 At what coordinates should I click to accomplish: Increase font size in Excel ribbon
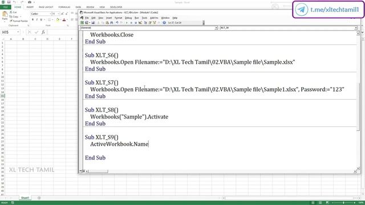pyautogui.click(x=62, y=14)
